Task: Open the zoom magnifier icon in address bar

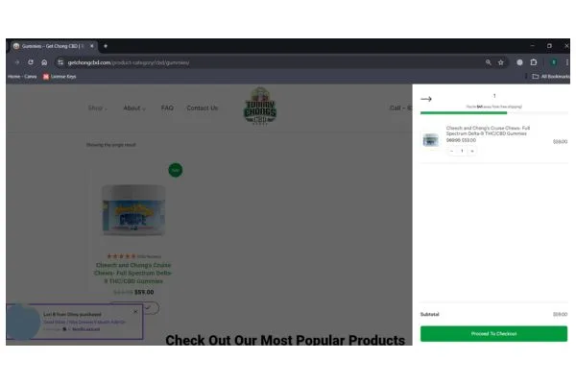Action: [x=489, y=62]
